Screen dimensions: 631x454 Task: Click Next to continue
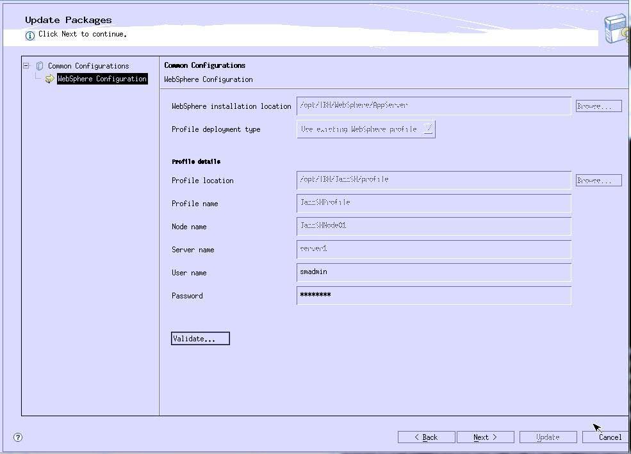[486, 437]
